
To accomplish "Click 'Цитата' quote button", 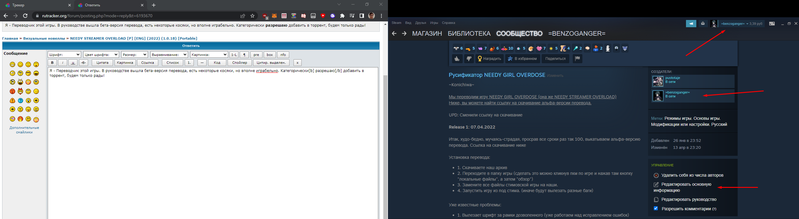I will 102,63.
